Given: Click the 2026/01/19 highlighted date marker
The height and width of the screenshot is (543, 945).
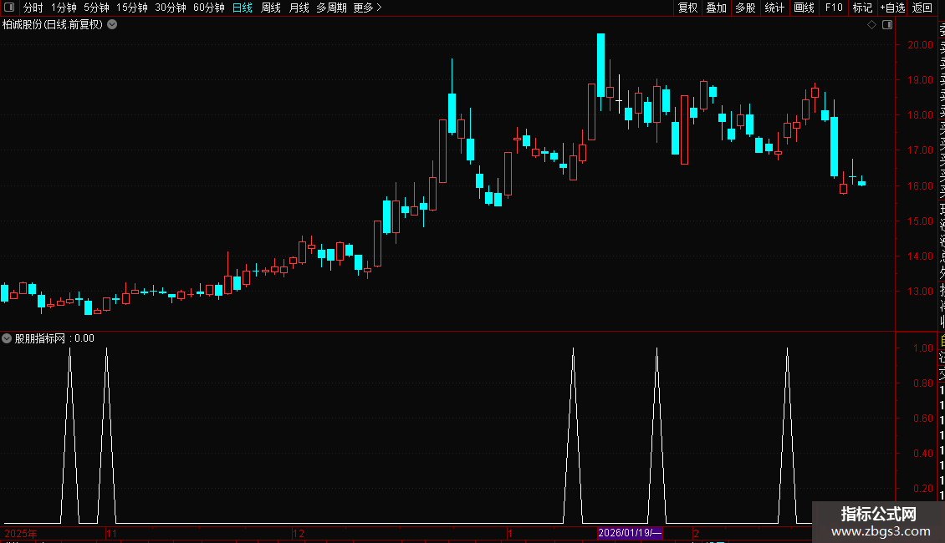Looking at the screenshot, I should pyautogui.click(x=630, y=533).
